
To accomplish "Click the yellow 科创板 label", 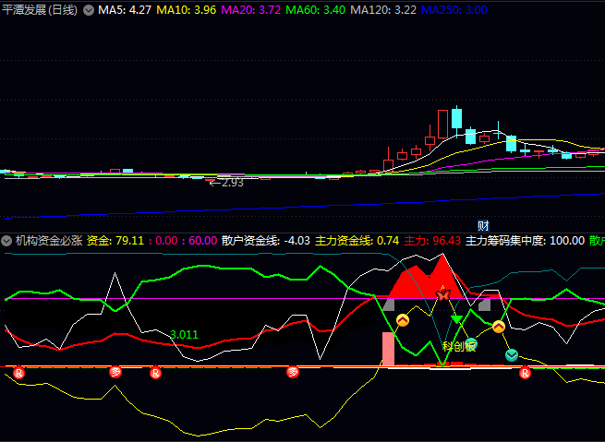I will (459, 346).
